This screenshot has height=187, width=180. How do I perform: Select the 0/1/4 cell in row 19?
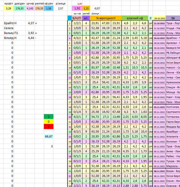click(x=77, y=112)
